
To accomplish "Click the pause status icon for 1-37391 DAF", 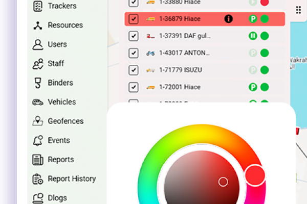I will pyautogui.click(x=252, y=36).
